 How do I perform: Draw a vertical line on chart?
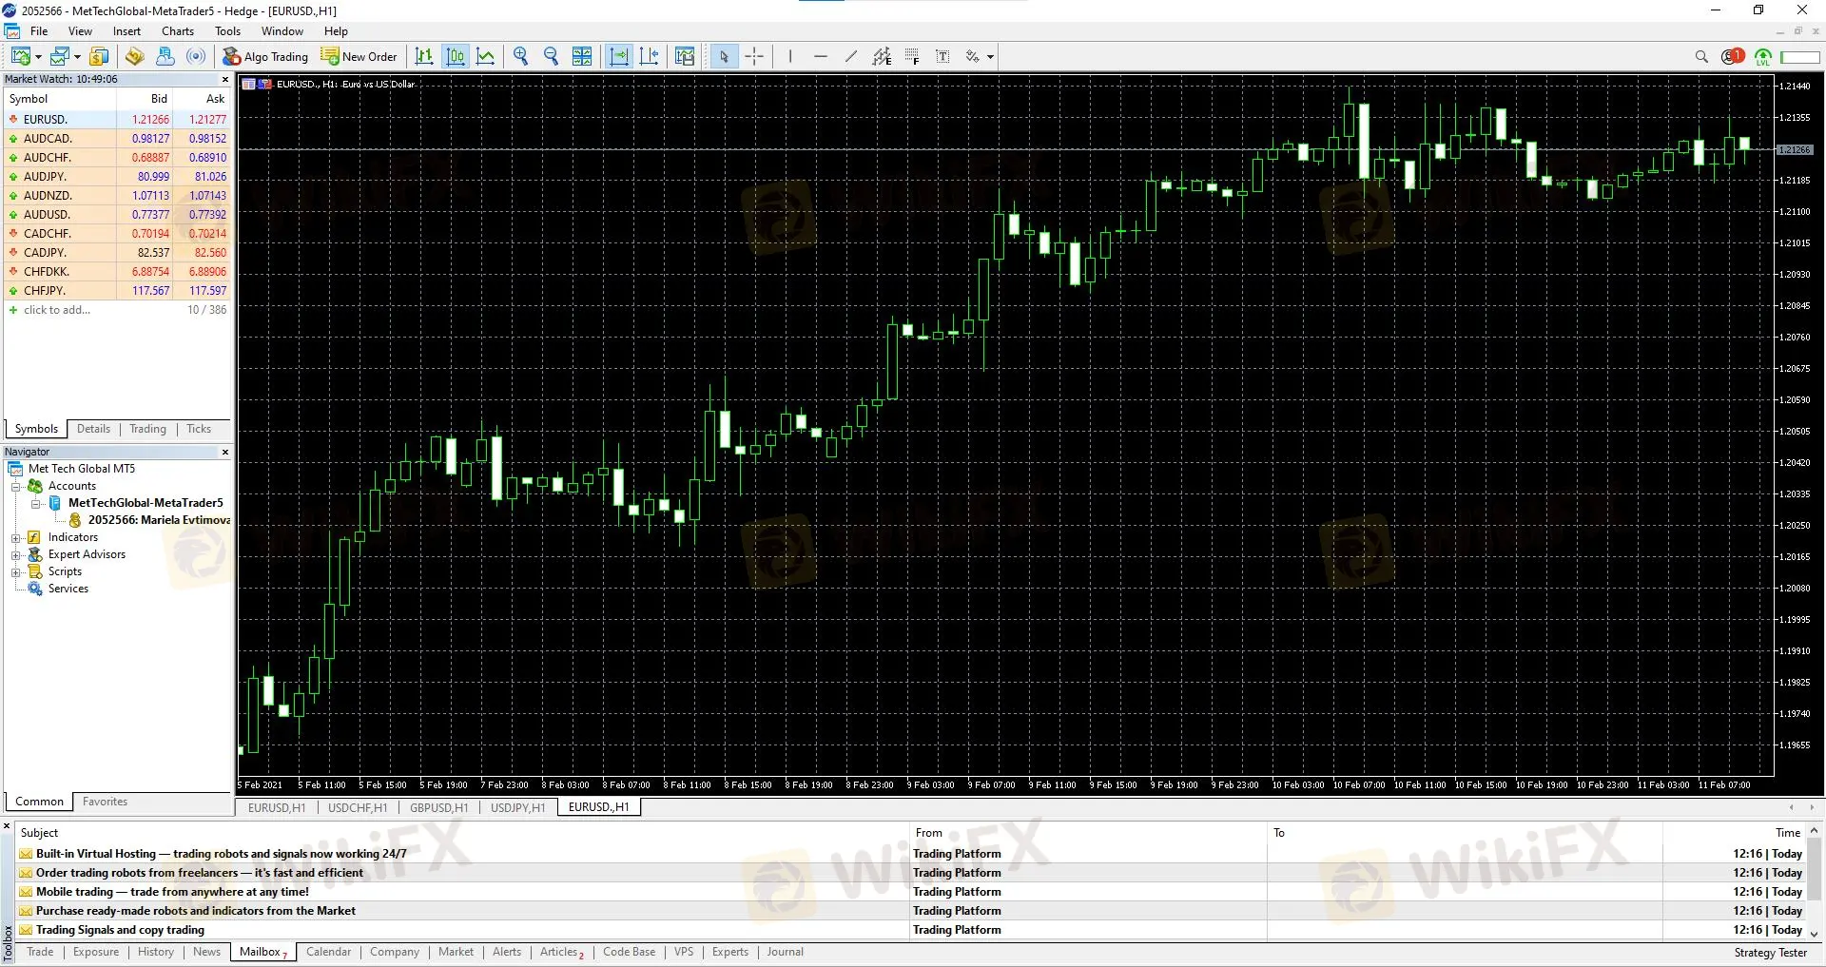pyautogui.click(x=789, y=57)
